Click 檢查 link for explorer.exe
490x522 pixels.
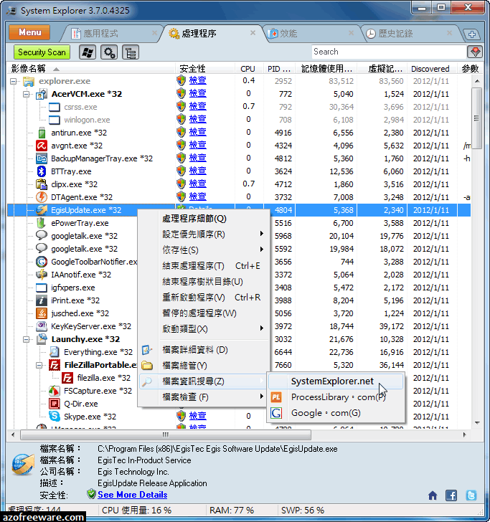[x=197, y=80]
